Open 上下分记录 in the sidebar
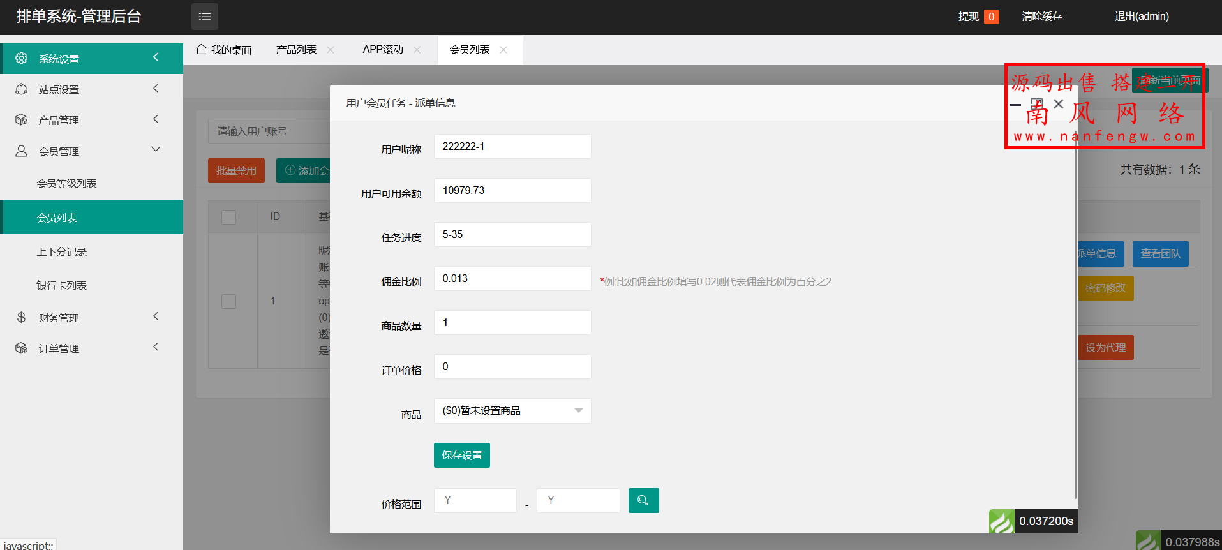This screenshot has width=1222, height=550. click(x=62, y=252)
